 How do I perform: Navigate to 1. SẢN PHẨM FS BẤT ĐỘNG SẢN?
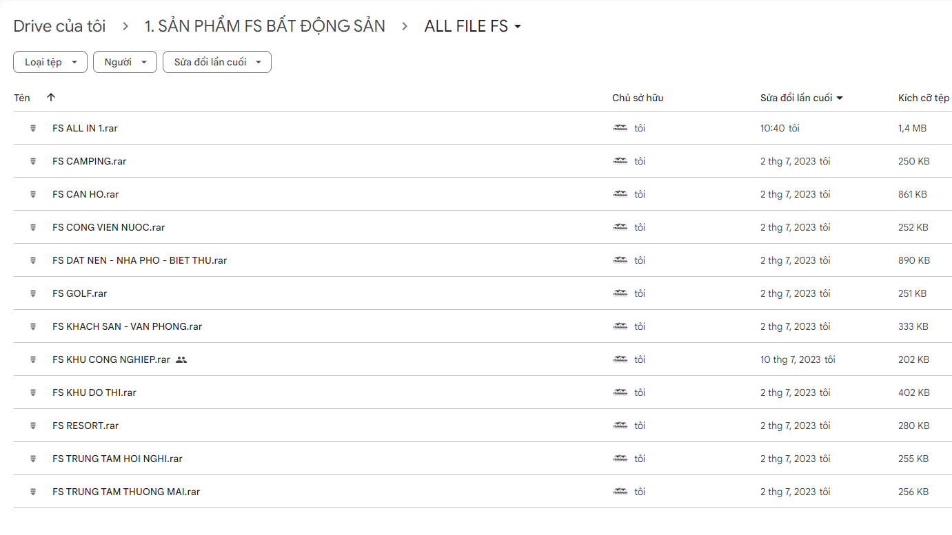coord(265,26)
